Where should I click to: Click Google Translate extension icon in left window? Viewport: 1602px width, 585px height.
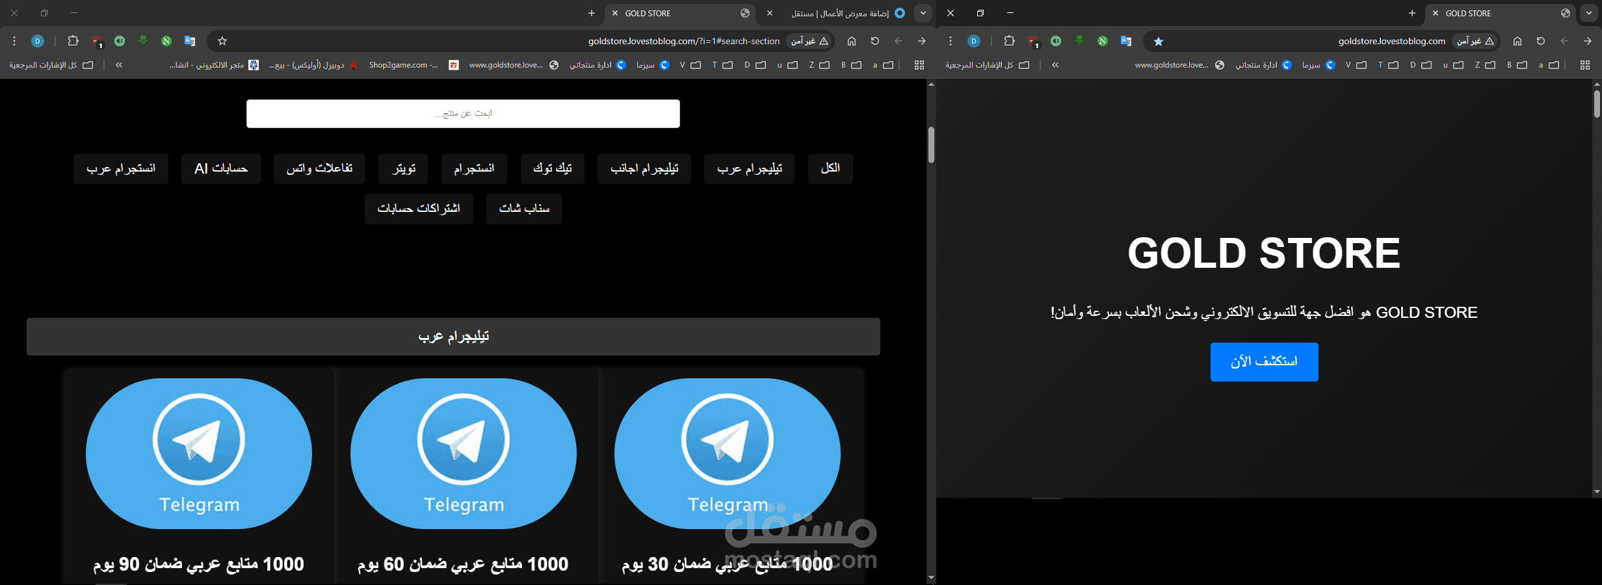pyautogui.click(x=190, y=41)
